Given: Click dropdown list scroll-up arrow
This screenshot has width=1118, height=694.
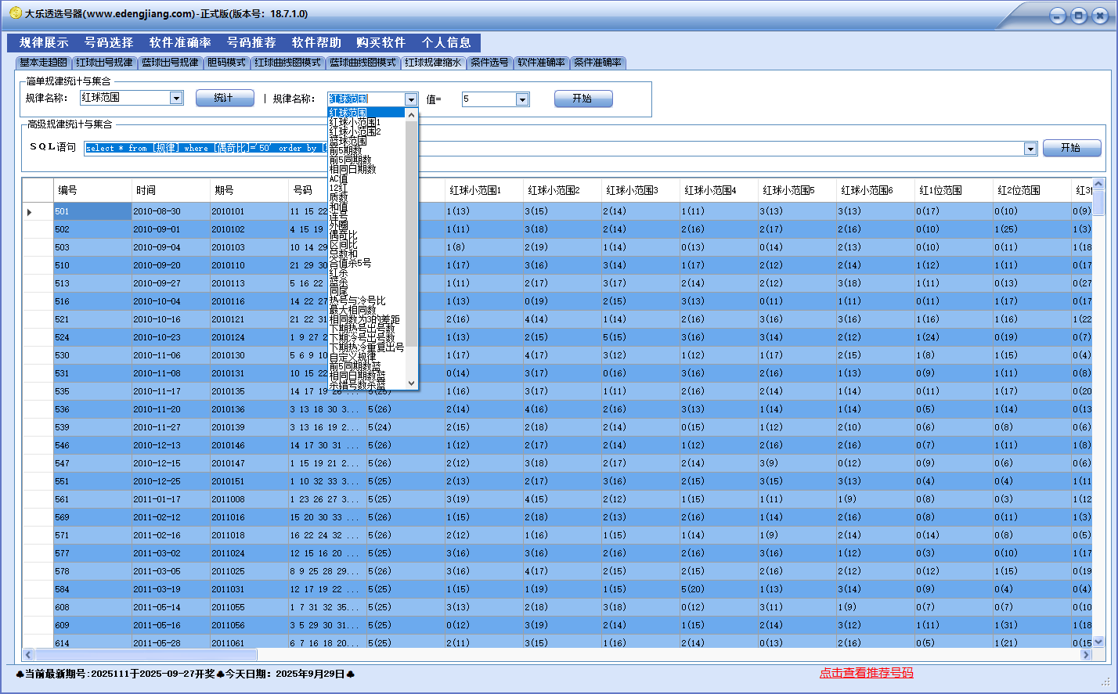Looking at the screenshot, I should (412, 113).
